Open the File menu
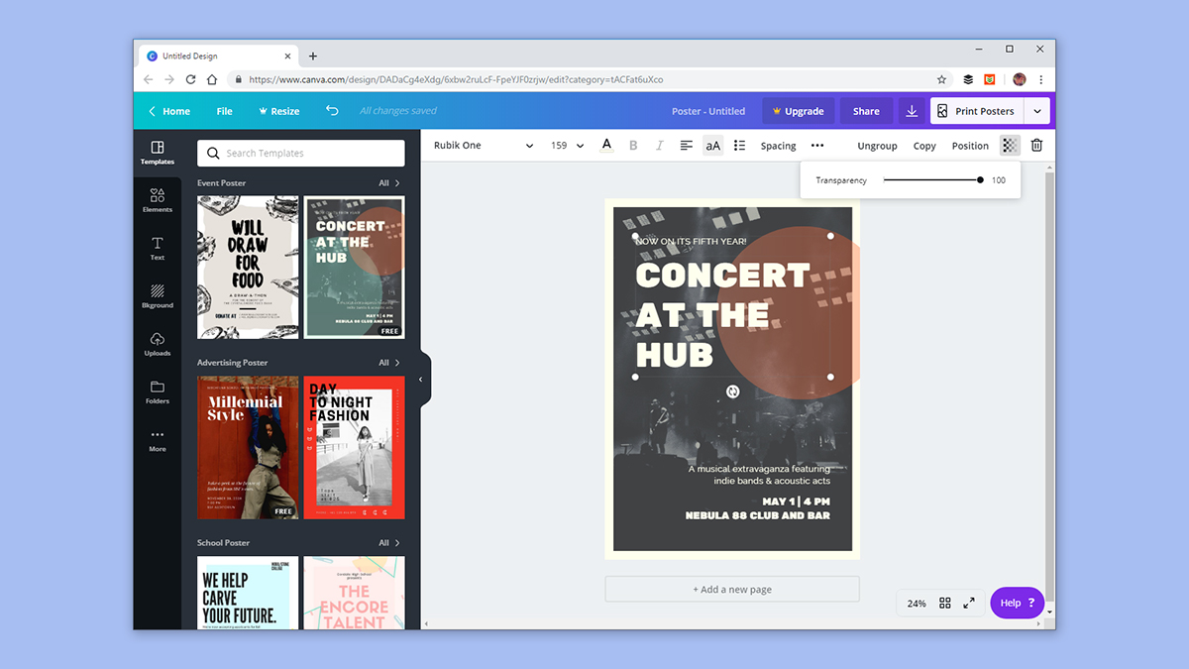The image size is (1189, 669). [225, 111]
